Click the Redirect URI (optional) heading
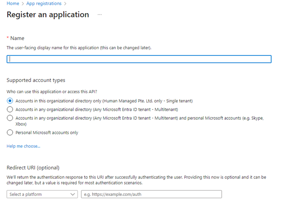This screenshot has height=212, width=301. tap(33, 168)
